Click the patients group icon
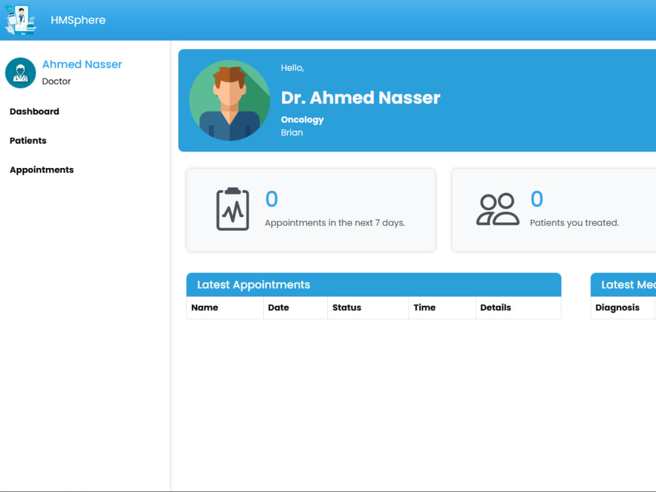The height and width of the screenshot is (492, 656). (x=498, y=209)
